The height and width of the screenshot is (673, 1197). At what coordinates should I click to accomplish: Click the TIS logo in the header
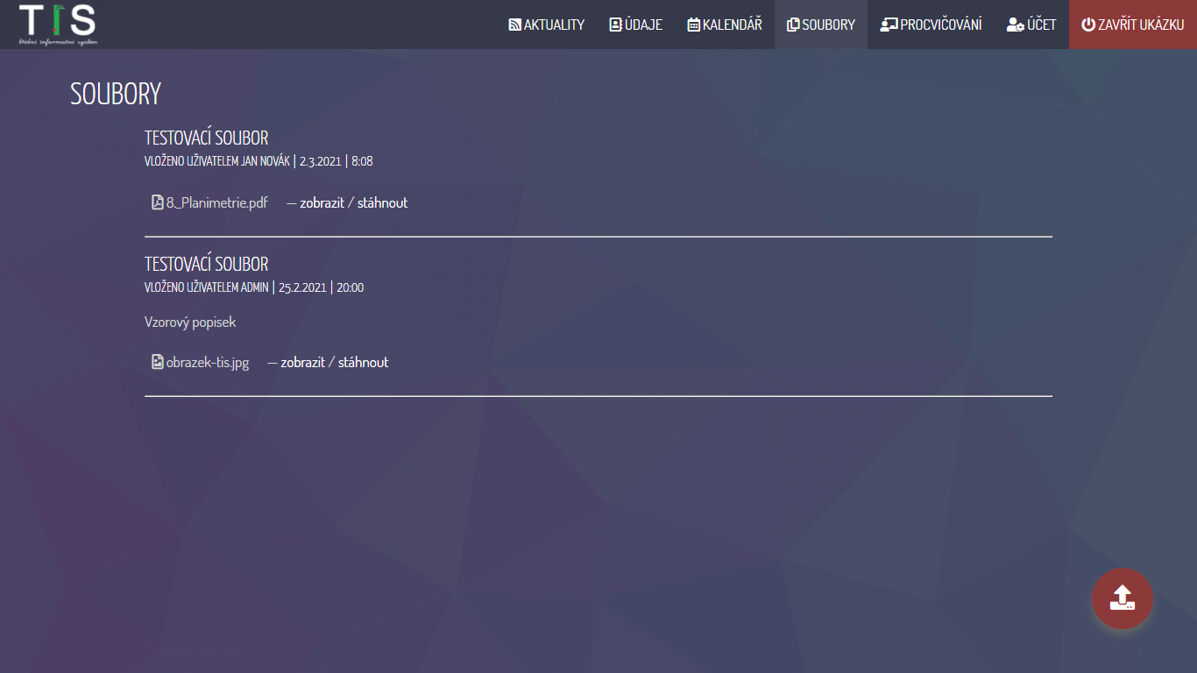pos(58,24)
